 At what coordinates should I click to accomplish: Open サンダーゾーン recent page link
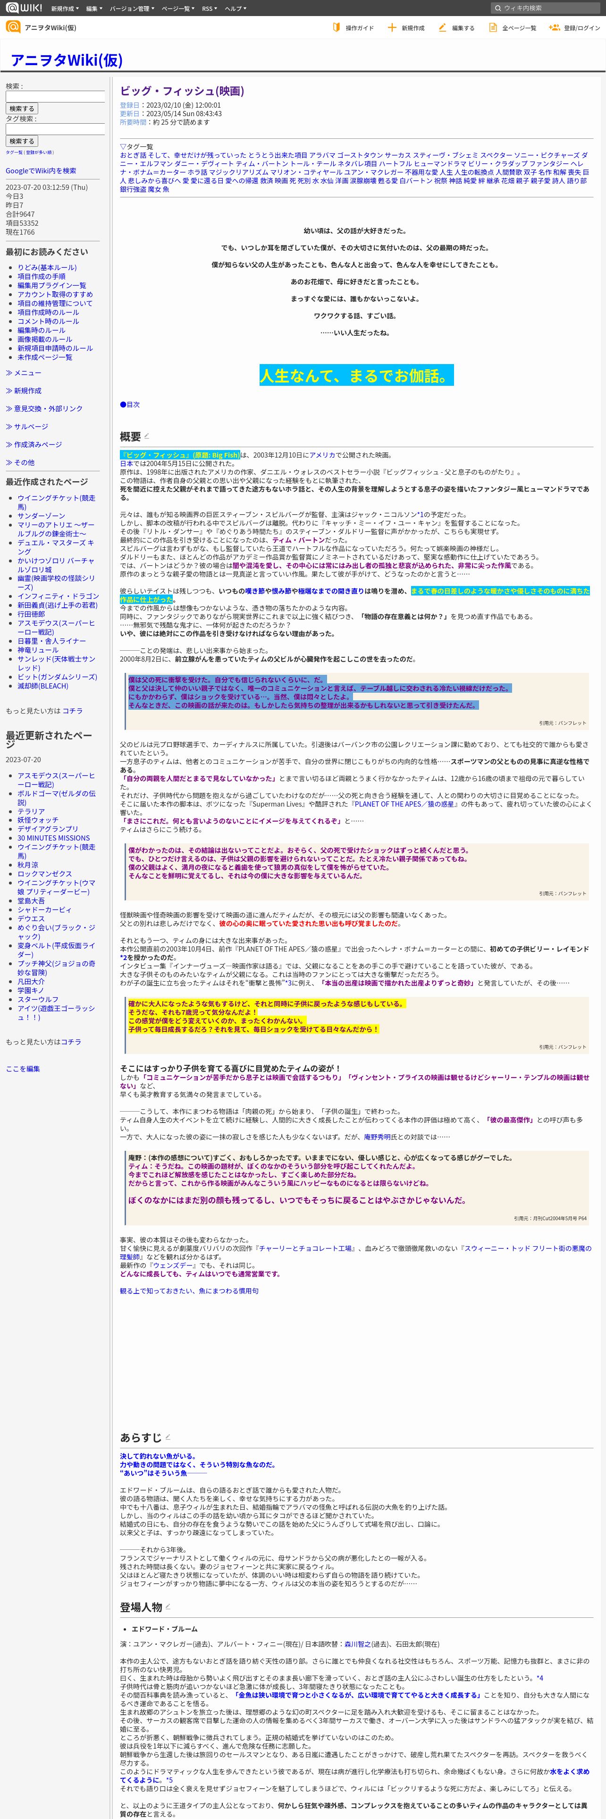(41, 516)
